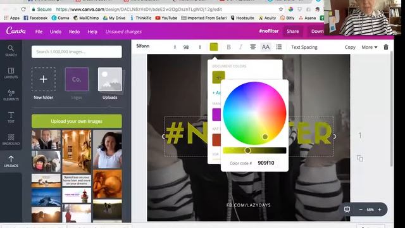The height and width of the screenshot is (228, 405).
Task: Click Redo in top bar
Action: [74, 32]
